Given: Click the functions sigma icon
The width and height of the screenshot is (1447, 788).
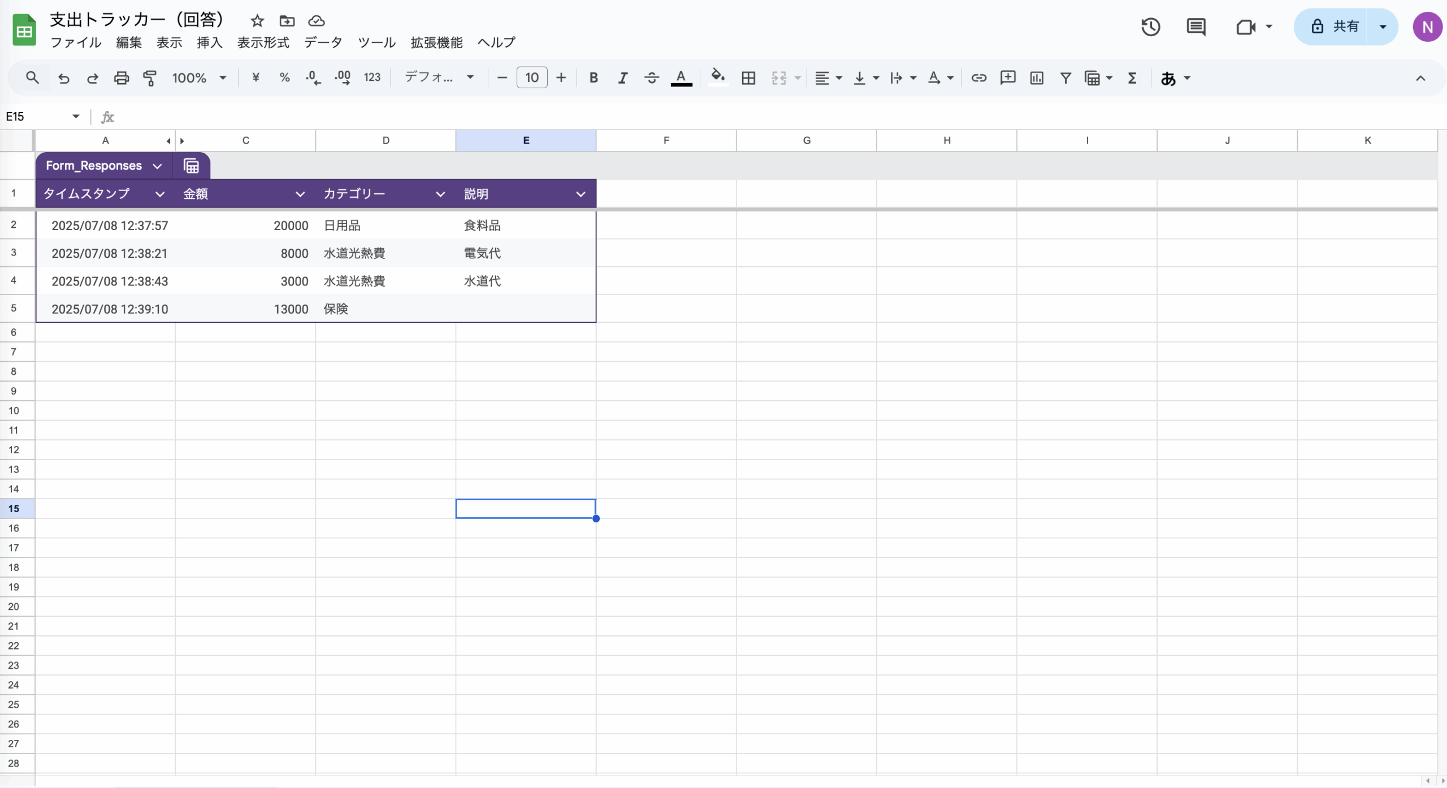Looking at the screenshot, I should pos(1132,78).
